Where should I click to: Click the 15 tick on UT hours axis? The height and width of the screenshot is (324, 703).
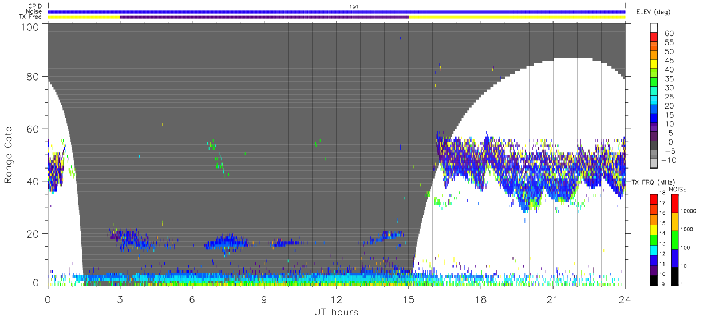409,299
